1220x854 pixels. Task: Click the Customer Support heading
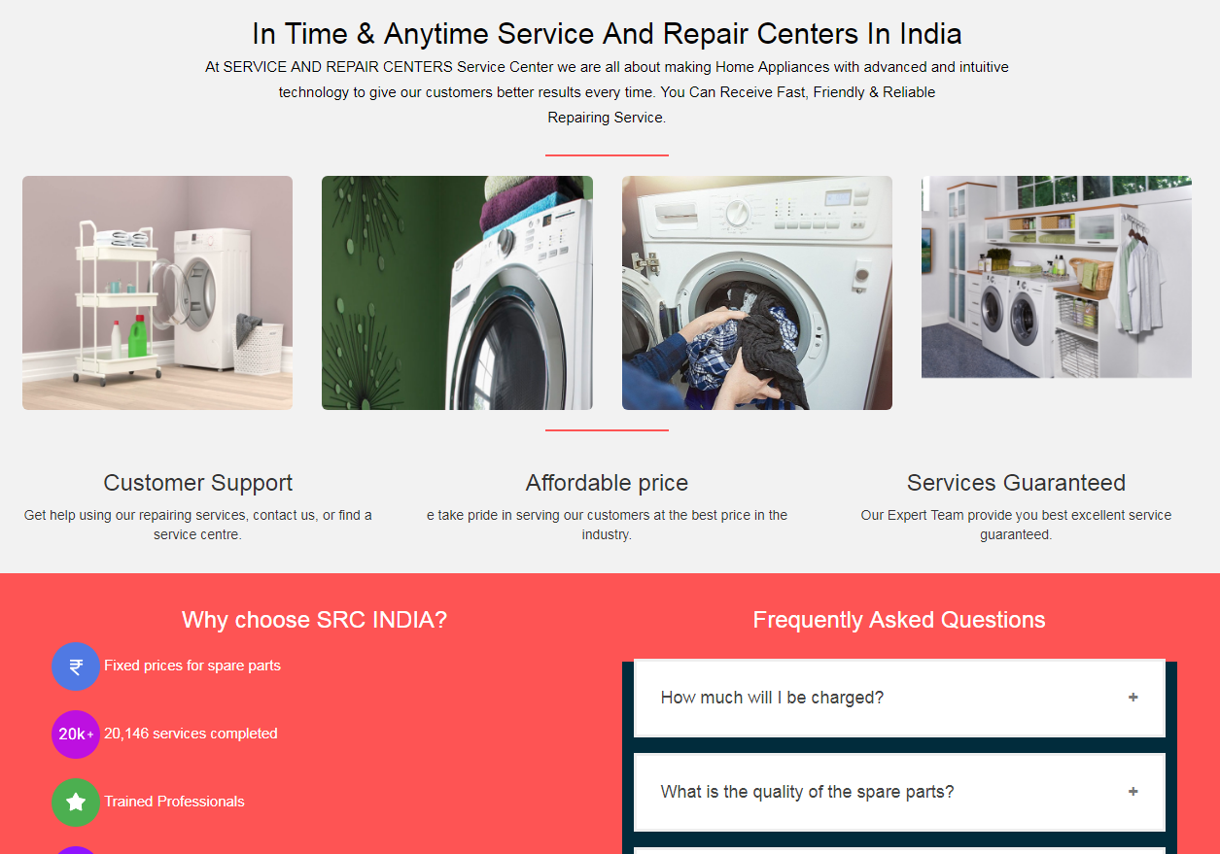coord(198,483)
